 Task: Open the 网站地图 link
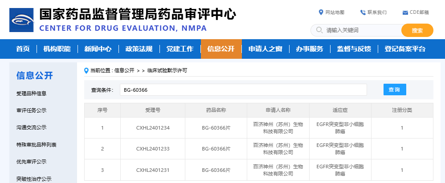pyautogui.click(x=335, y=12)
